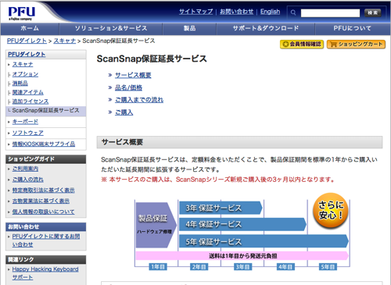Click the 会員情報確認 button
The image size is (391, 285).
click(302, 45)
